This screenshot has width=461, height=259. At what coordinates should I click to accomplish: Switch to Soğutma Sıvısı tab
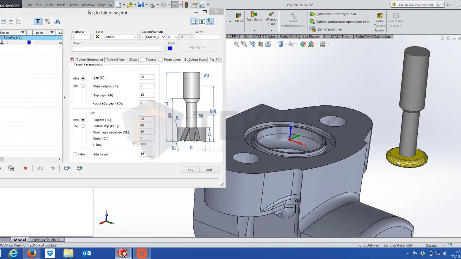tap(195, 59)
